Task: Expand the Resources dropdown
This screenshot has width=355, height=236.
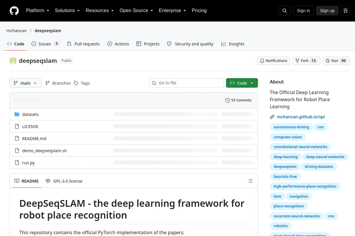Action: [x=100, y=11]
